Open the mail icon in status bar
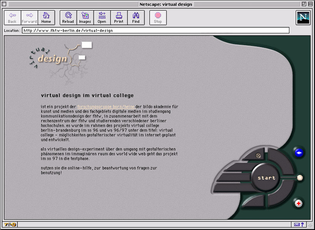The height and width of the screenshot is (230, 315). pyautogui.click(x=297, y=225)
